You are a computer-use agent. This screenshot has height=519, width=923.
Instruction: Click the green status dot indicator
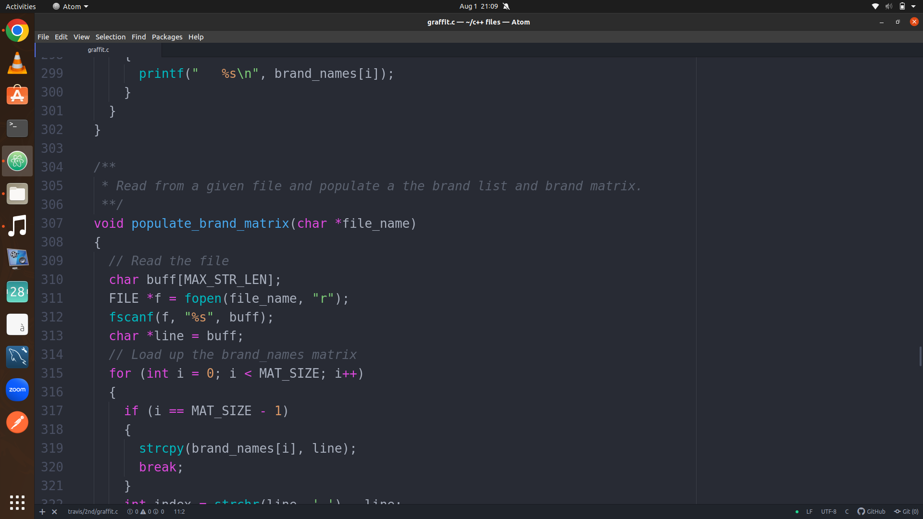(x=797, y=512)
